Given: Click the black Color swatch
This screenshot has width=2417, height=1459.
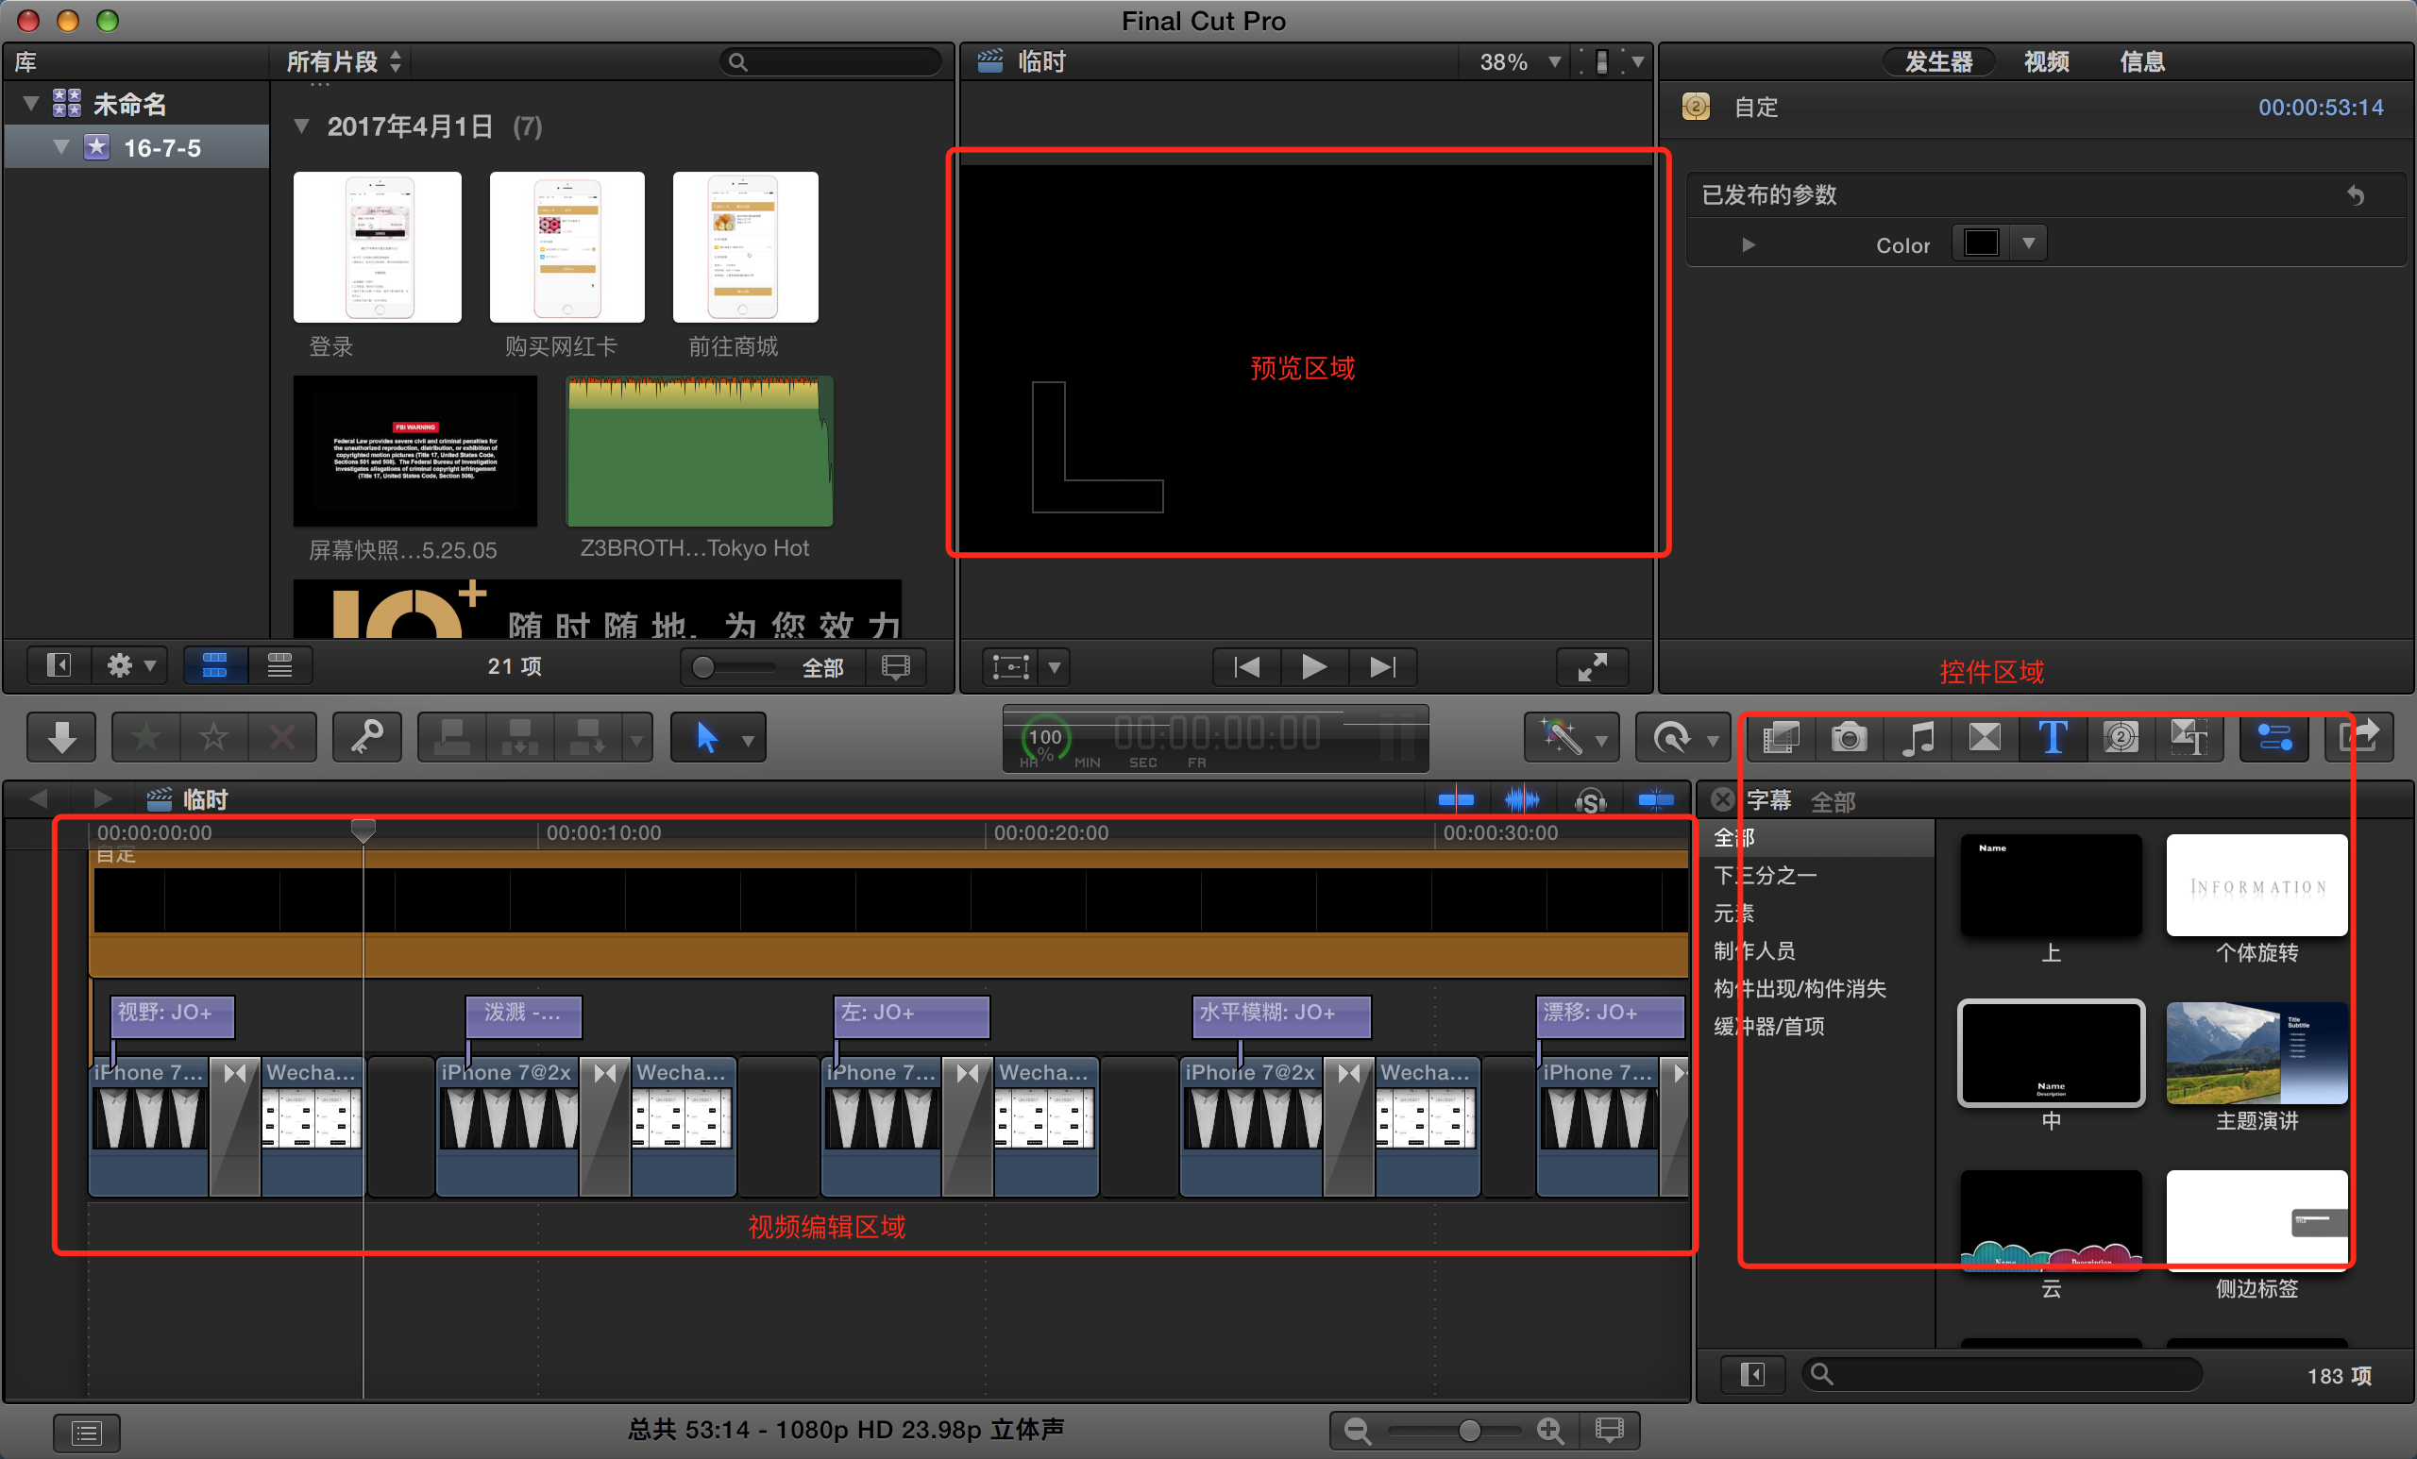Looking at the screenshot, I should 1982,243.
